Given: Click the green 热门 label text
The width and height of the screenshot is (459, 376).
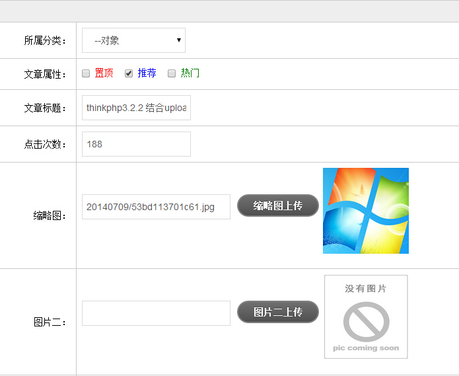Looking at the screenshot, I should (190, 73).
